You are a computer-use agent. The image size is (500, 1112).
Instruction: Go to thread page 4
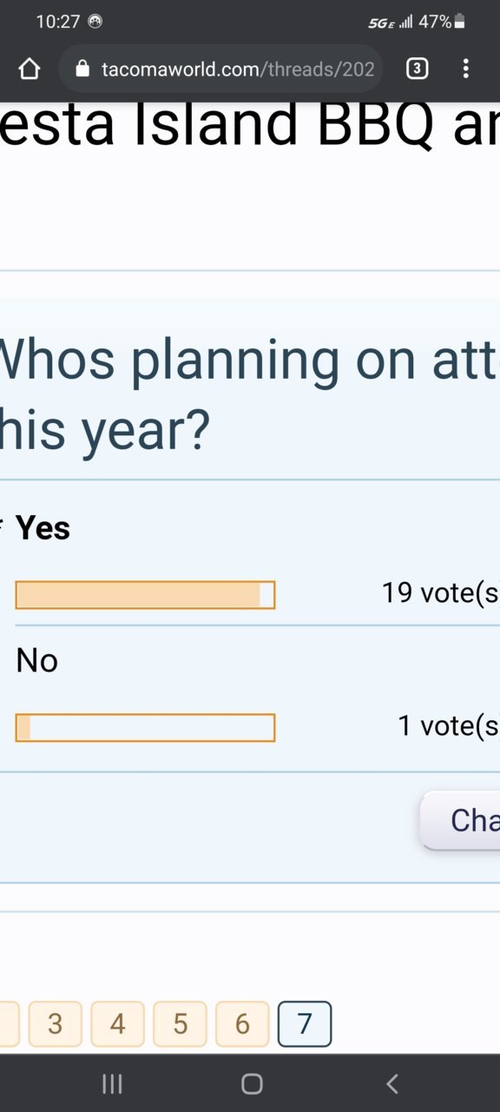(x=117, y=1024)
